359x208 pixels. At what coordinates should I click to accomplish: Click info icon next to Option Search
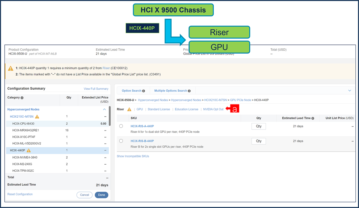coord(144,91)
